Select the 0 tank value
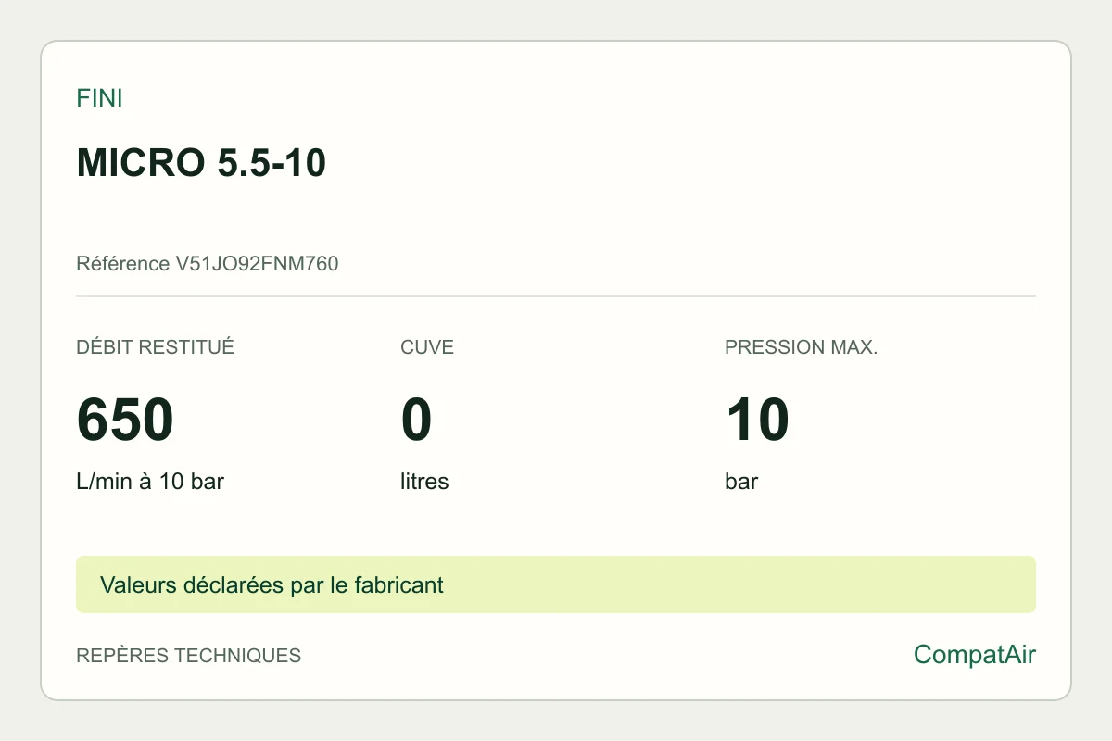 416,419
